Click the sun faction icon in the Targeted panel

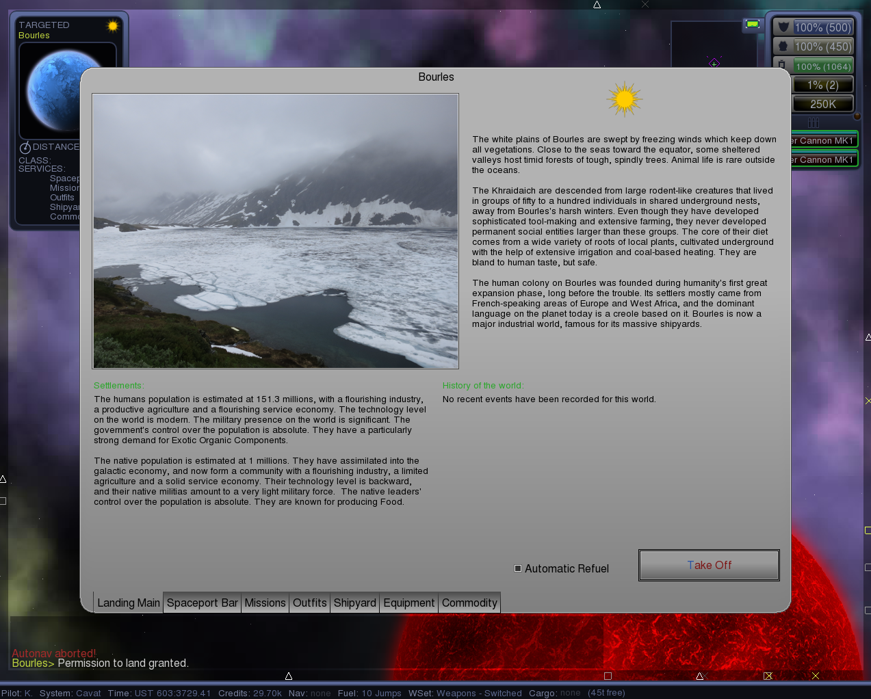tap(113, 26)
